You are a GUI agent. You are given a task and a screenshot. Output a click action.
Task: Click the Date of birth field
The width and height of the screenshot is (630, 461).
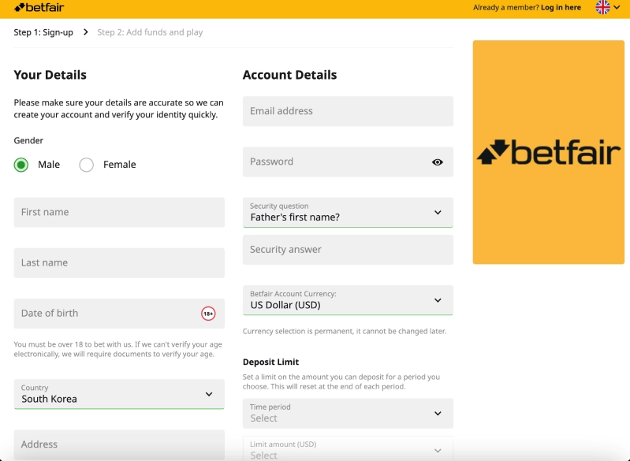pos(119,314)
